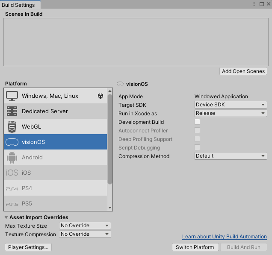Click the HTML5 WebGL icon

coord(12,126)
